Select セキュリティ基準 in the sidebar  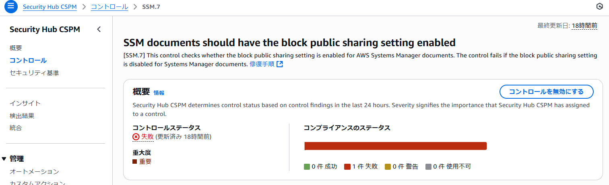tap(34, 73)
